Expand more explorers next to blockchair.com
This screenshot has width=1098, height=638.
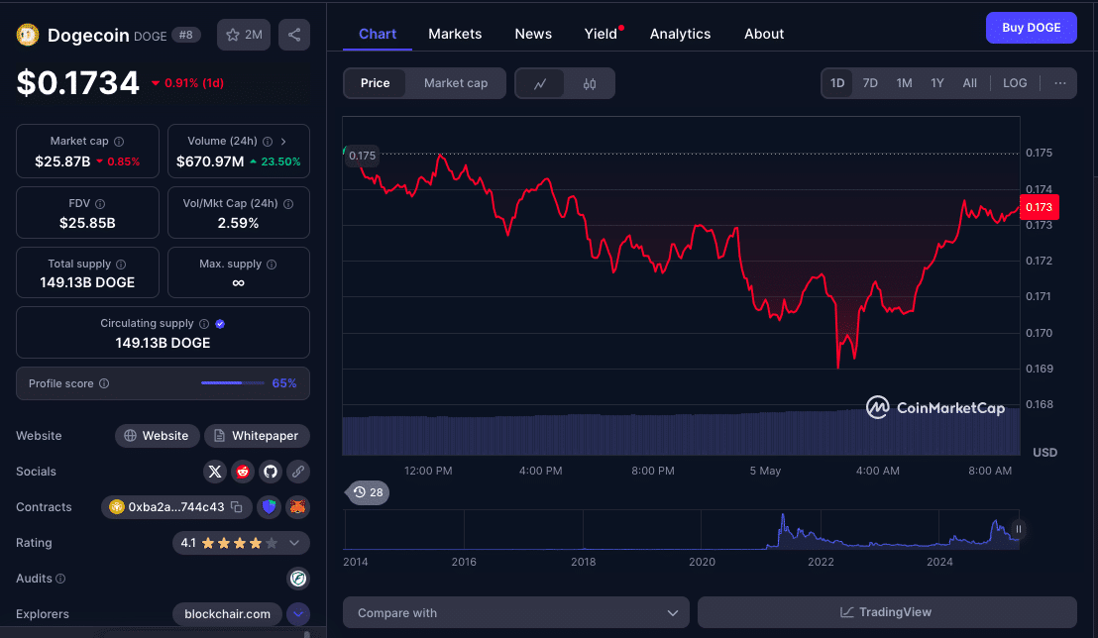coord(298,614)
